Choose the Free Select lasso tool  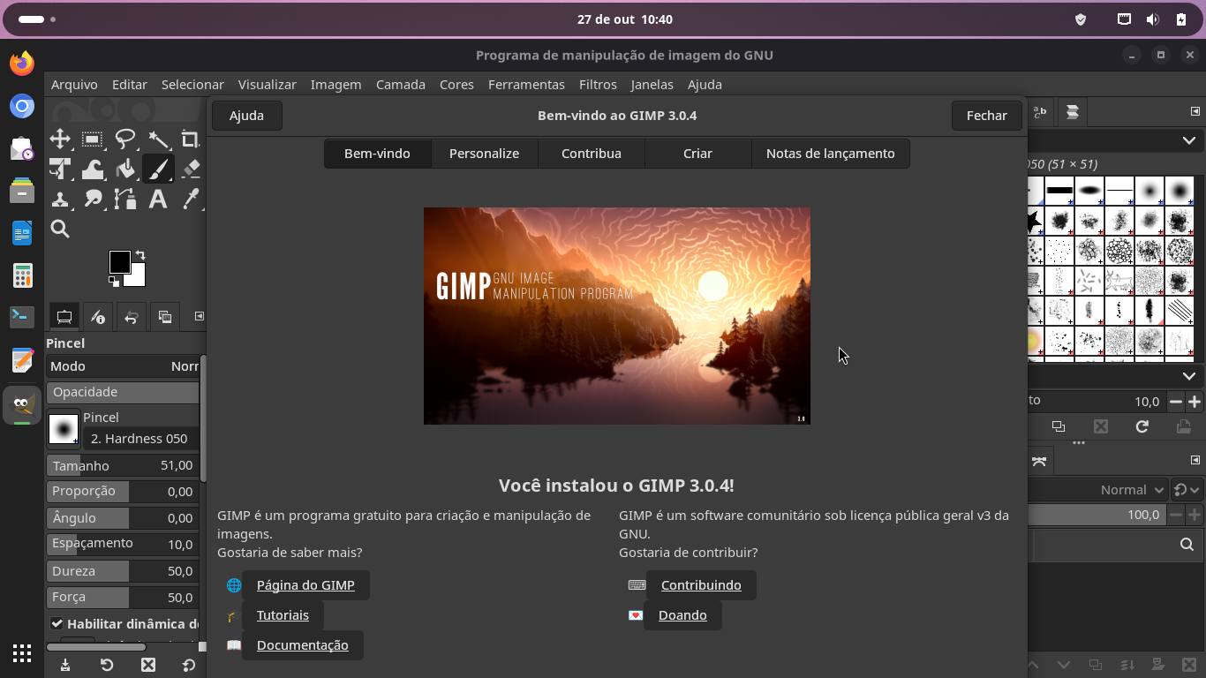pyautogui.click(x=125, y=139)
